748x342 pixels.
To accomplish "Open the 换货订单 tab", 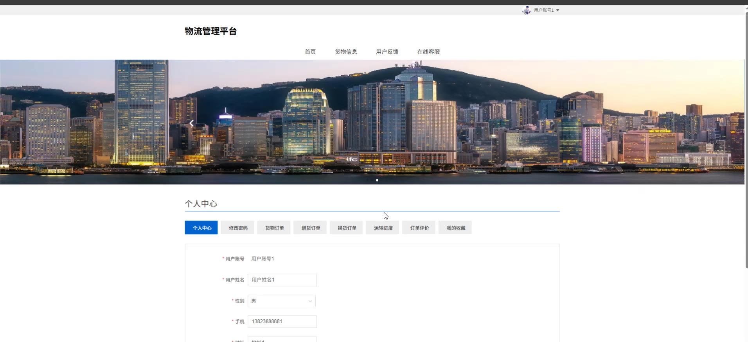I will point(347,228).
